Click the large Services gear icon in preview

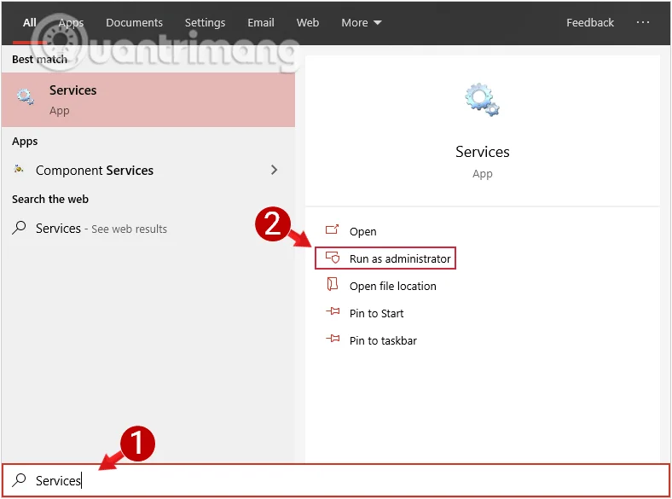482,100
